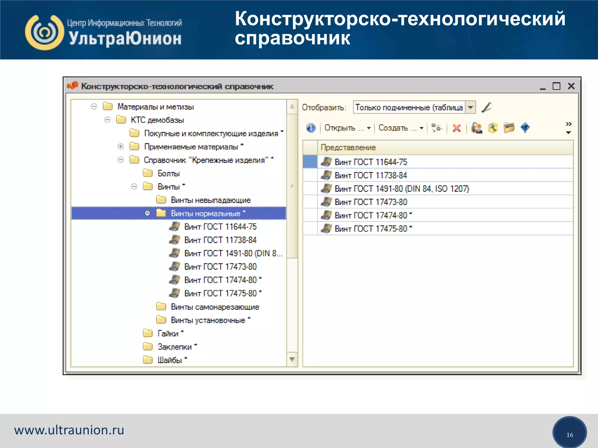Select Покупные и комплектующие изделия folder
Image resolution: width=598 pixels, height=448 pixels.
pos(211,133)
